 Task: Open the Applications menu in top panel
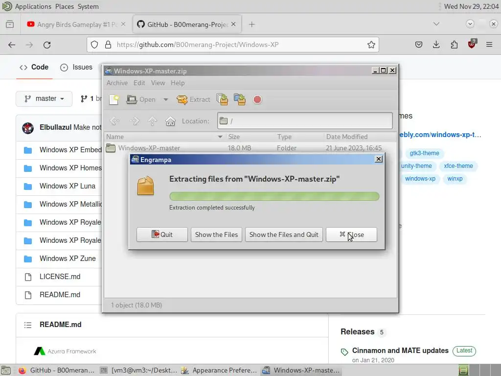tap(33, 6)
